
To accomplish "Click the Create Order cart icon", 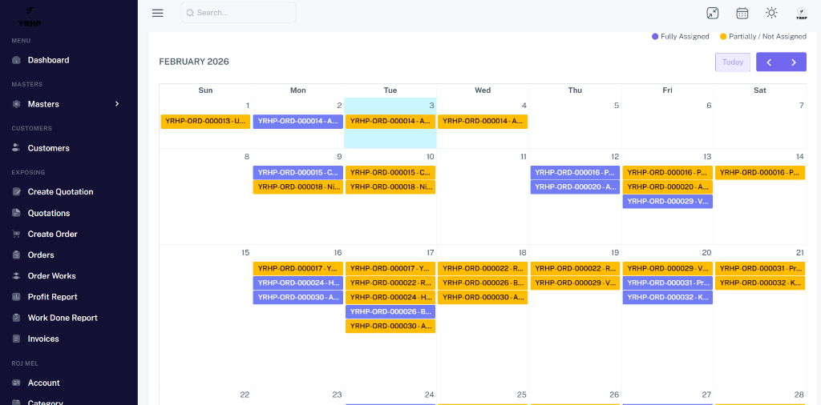I will (16, 234).
